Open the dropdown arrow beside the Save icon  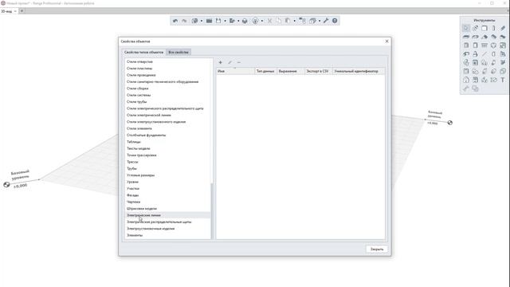click(x=225, y=21)
